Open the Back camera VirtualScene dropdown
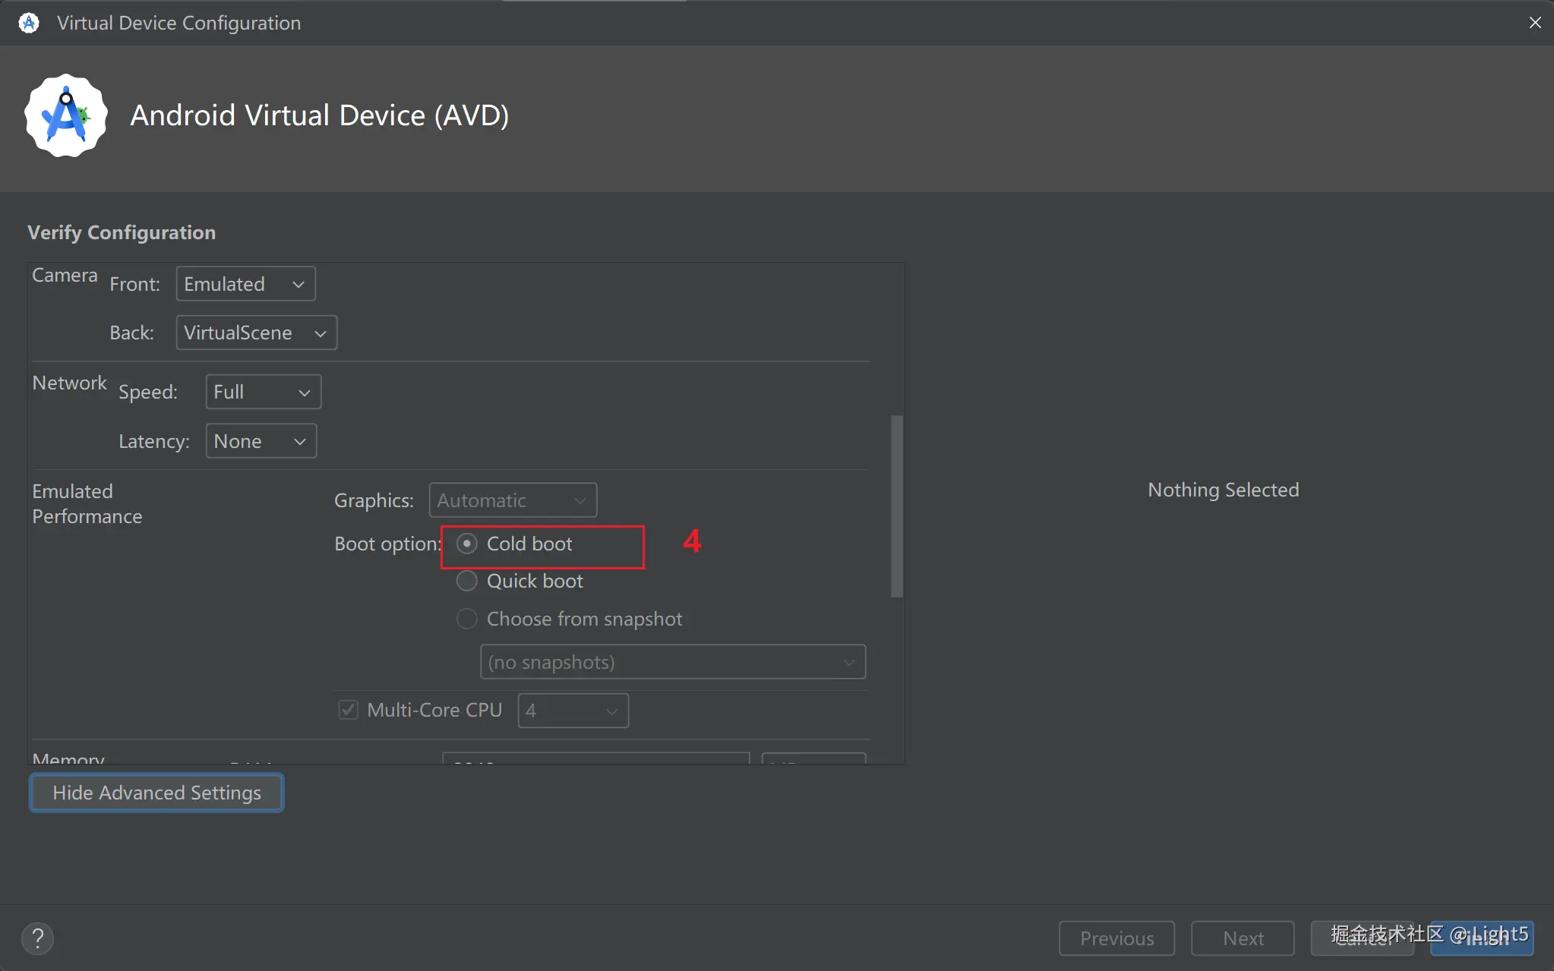Viewport: 1554px width, 971px height. click(256, 333)
